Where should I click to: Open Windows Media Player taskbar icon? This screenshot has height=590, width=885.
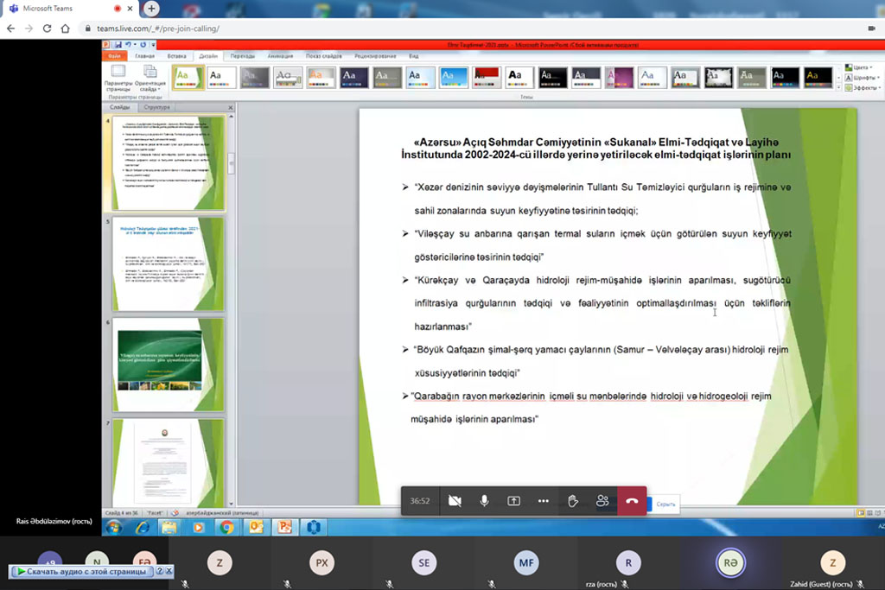198,528
